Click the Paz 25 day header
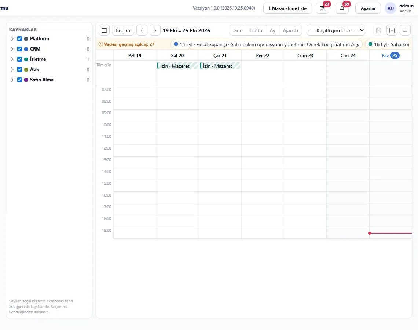Image resolution: width=418 pixels, height=330 pixels. pyautogui.click(x=390, y=55)
